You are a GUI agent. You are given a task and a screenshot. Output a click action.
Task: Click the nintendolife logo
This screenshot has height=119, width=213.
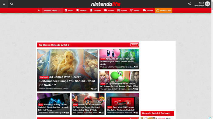coord(106,4)
